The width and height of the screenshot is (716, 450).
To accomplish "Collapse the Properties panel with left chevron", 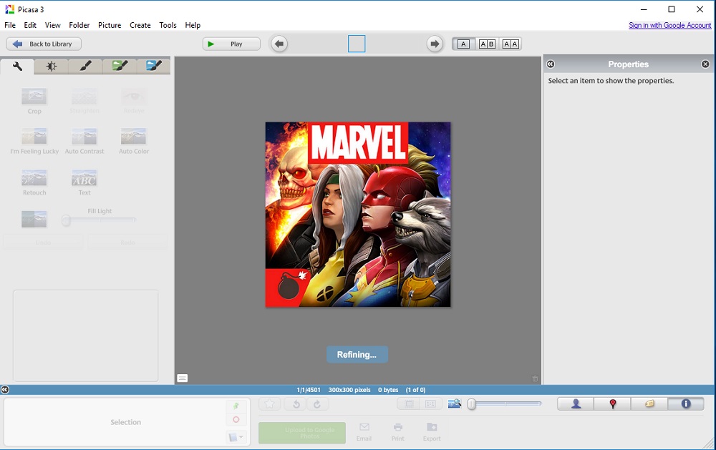I will click(x=551, y=64).
